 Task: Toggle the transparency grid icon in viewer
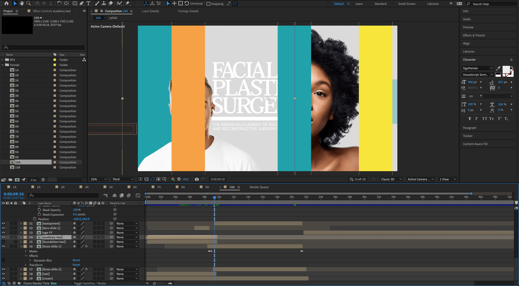pos(146,179)
